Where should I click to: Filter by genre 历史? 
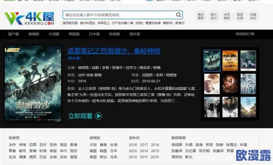pyautogui.click(x=43, y=157)
